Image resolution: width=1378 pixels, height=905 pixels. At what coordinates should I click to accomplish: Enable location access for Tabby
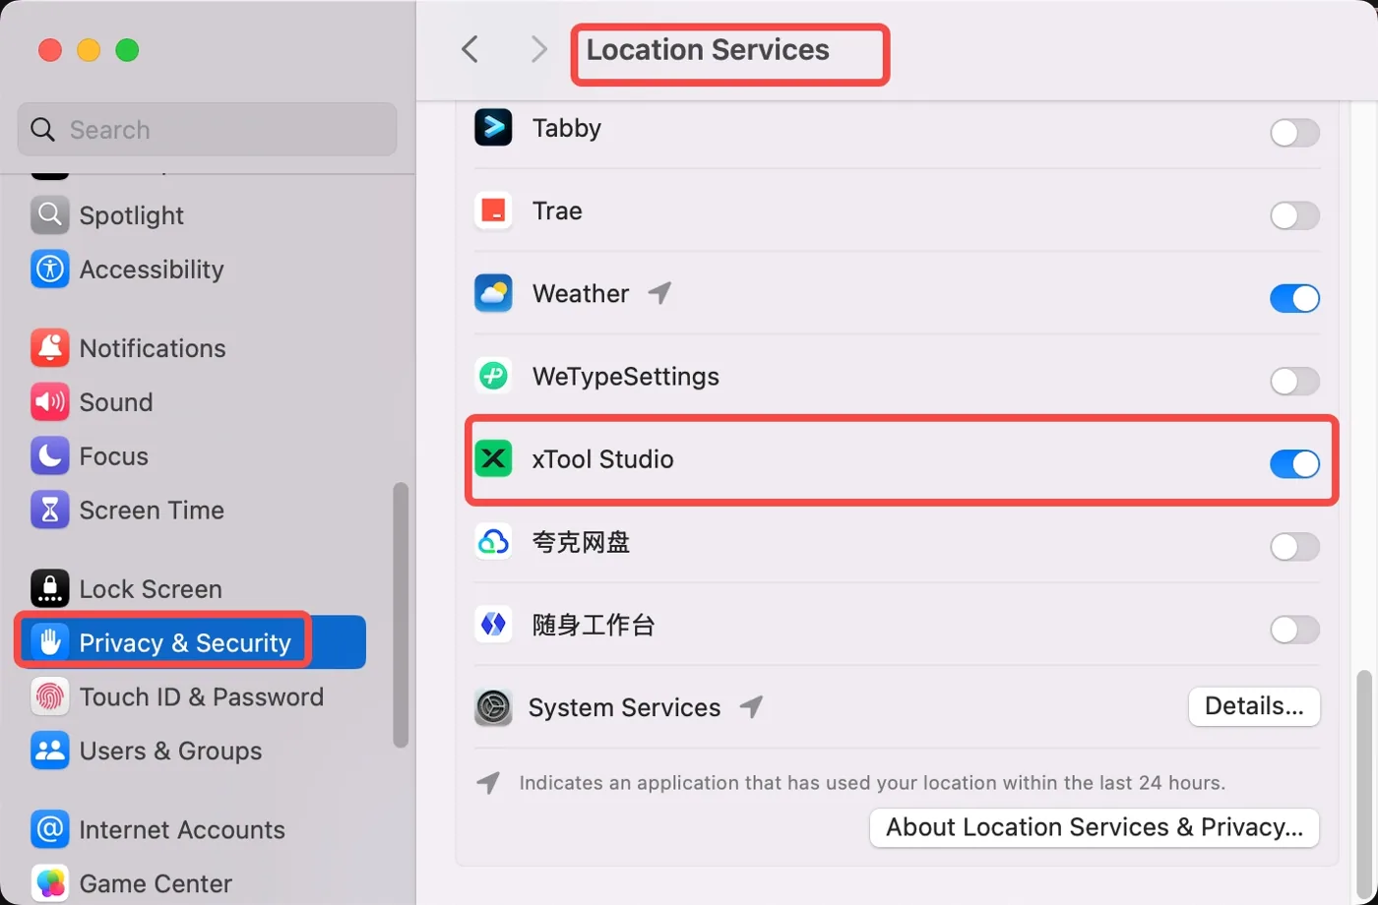1294,133
